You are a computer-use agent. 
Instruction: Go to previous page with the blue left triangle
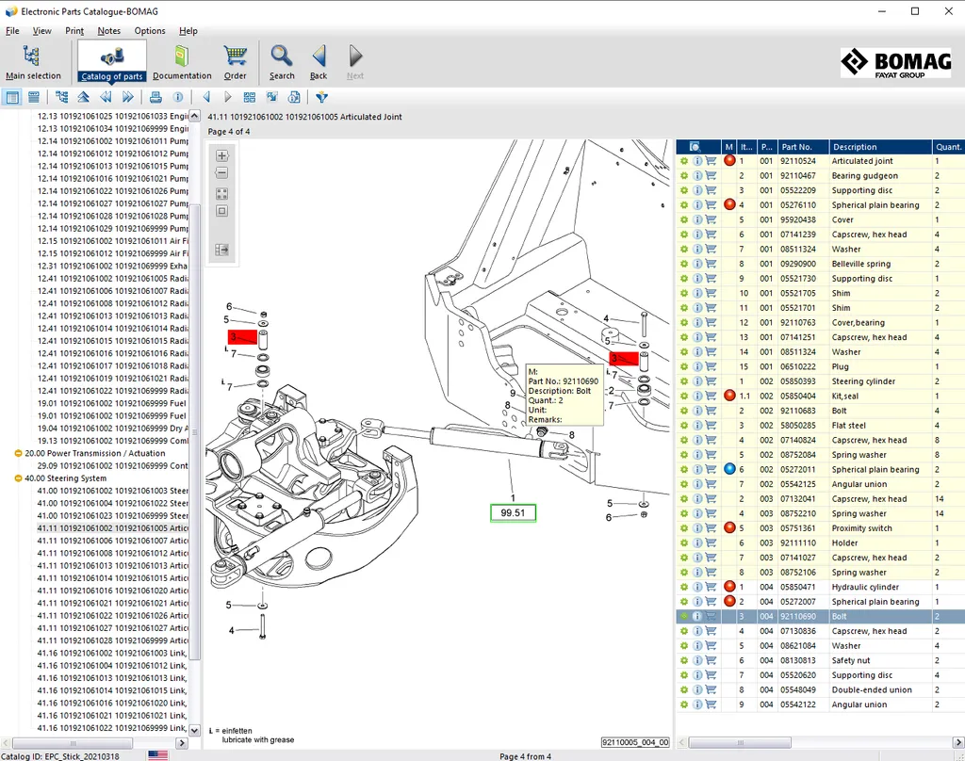point(206,97)
